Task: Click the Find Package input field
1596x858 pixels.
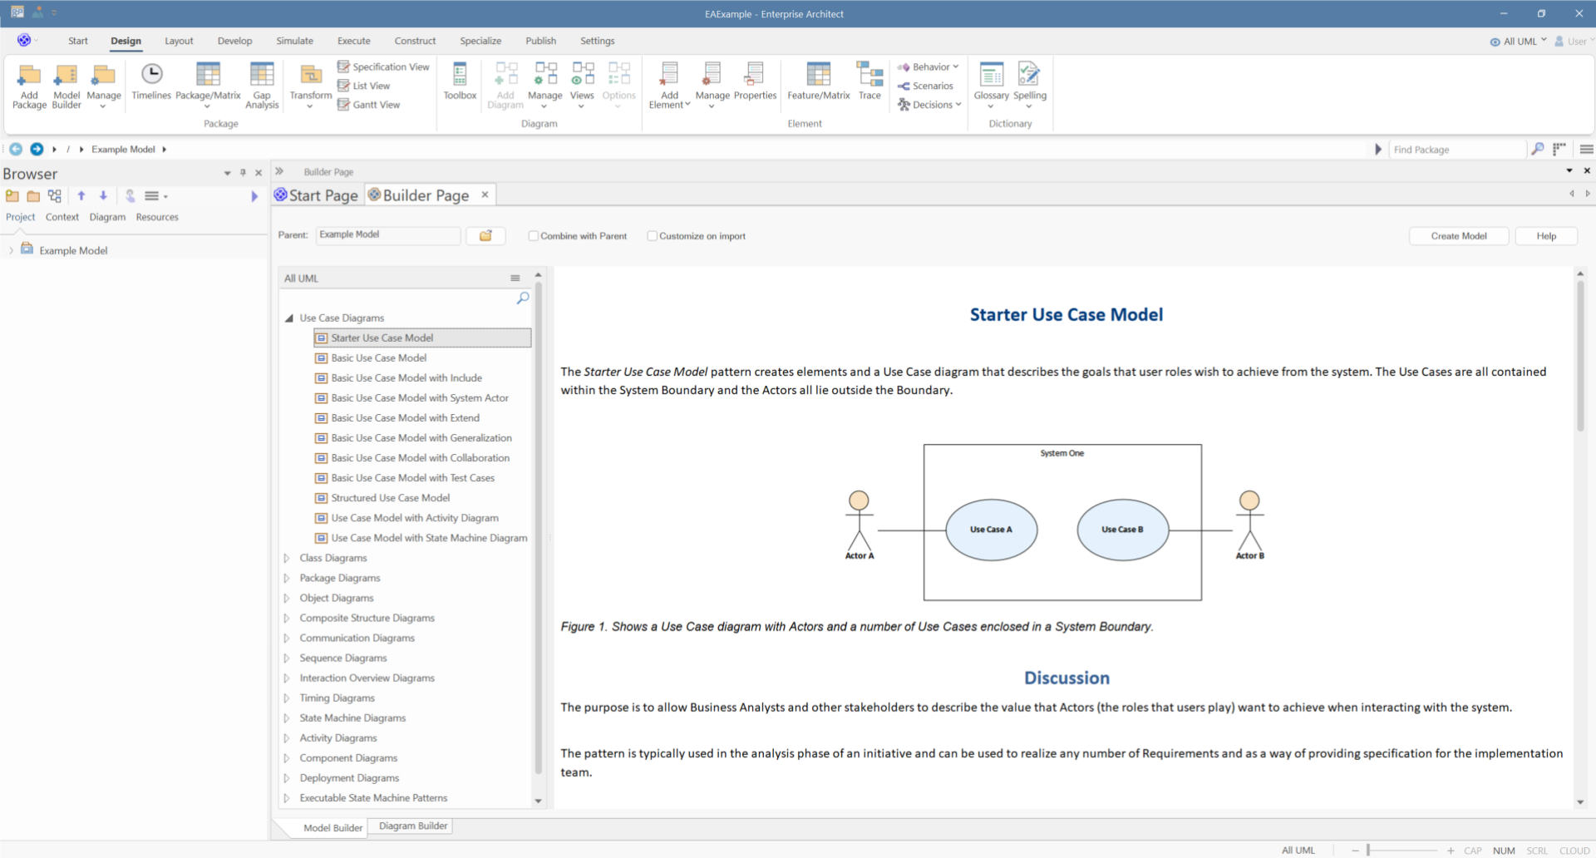Action: click(1457, 150)
